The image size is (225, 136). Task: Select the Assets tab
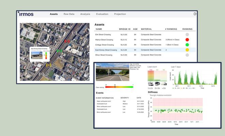[x=54, y=14]
